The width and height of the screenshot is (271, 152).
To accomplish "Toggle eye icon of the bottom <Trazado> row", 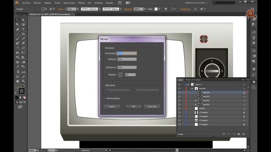I will coord(179,124).
